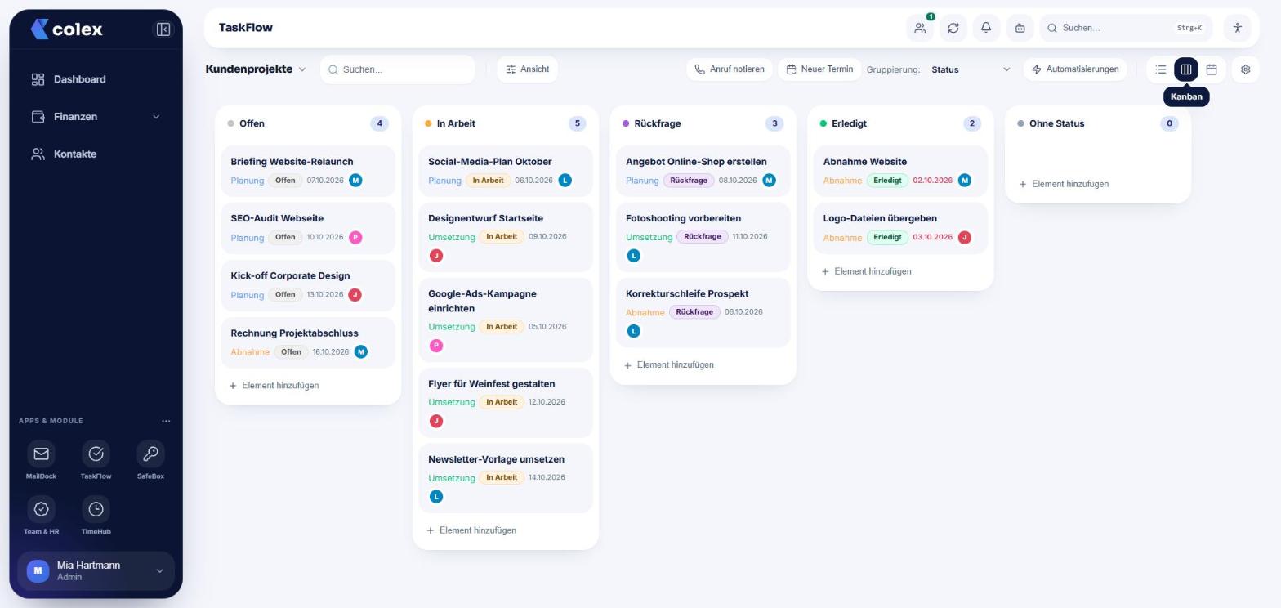This screenshot has width=1281, height=608.
Task: Open the Kundenprojekte dropdown
Action: click(x=256, y=69)
